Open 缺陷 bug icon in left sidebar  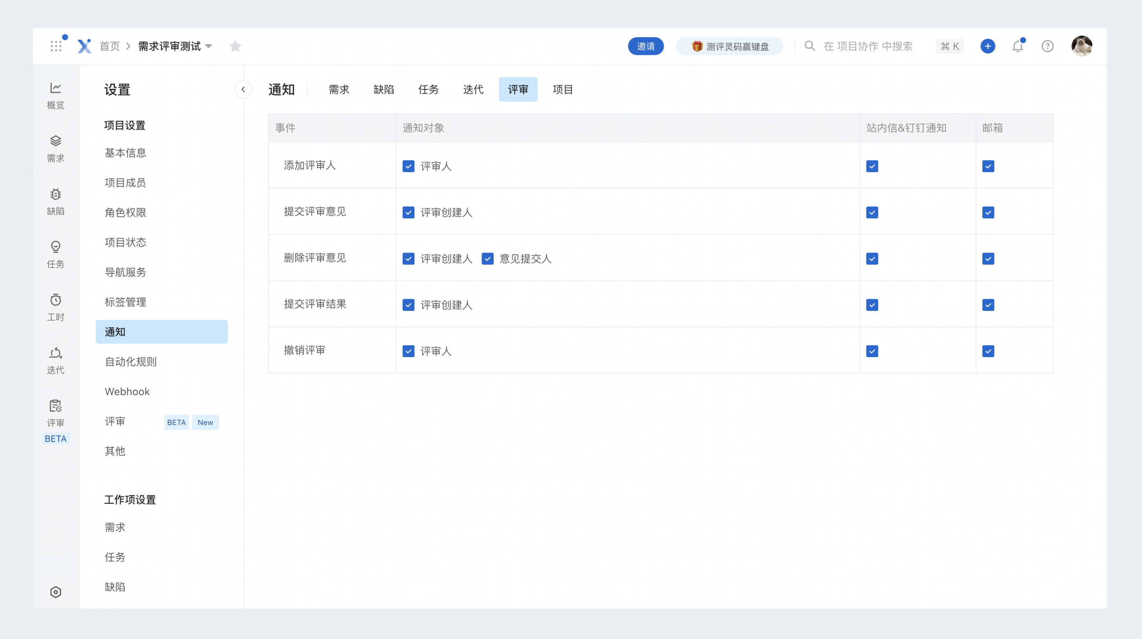coord(55,202)
